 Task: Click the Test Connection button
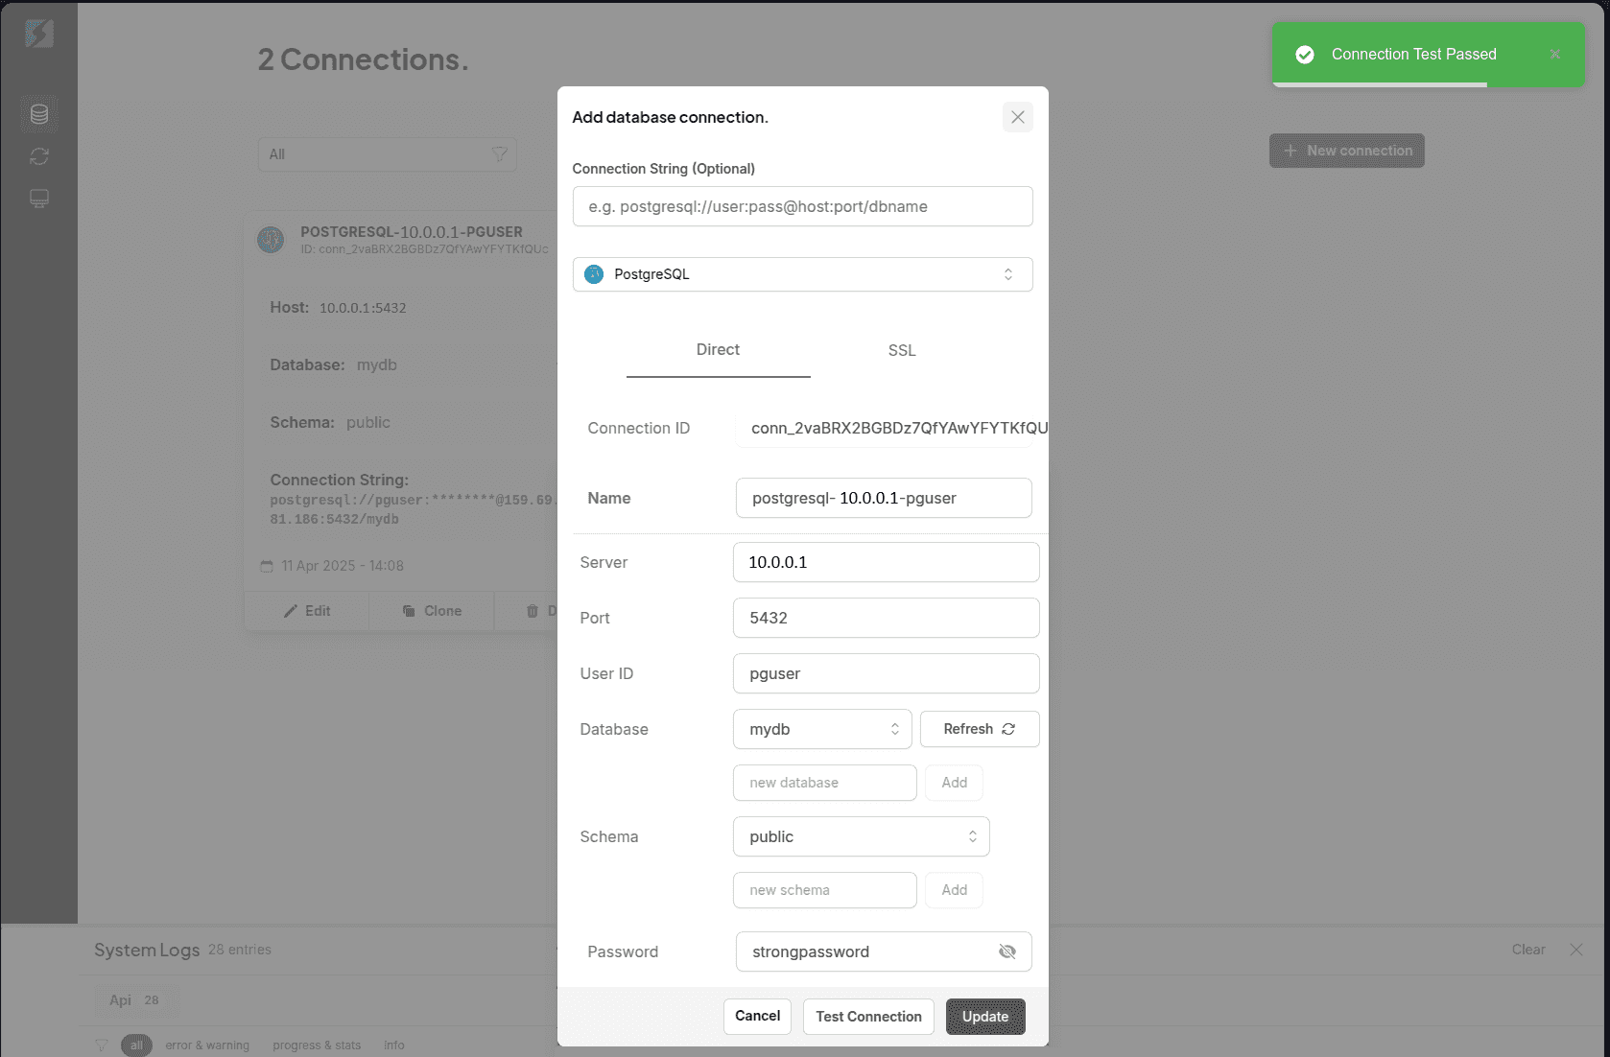pos(868,1017)
